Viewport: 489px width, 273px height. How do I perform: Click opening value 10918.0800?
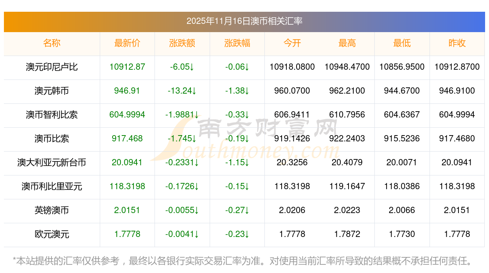pos(292,67)
